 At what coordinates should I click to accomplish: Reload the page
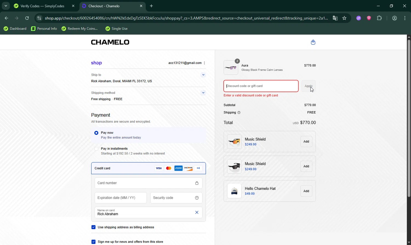[x=27, y=18]
